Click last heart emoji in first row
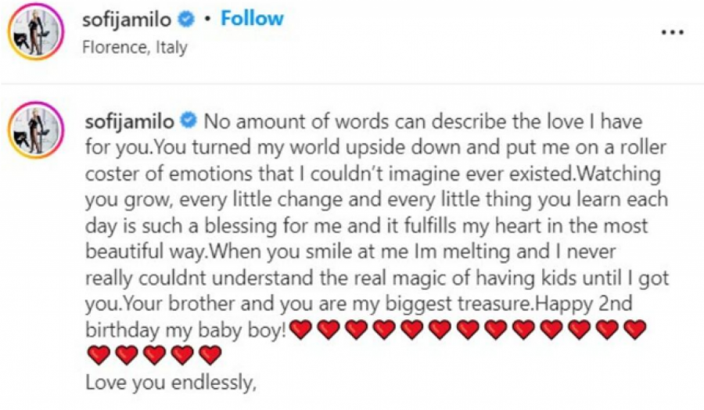 [635, 329]
